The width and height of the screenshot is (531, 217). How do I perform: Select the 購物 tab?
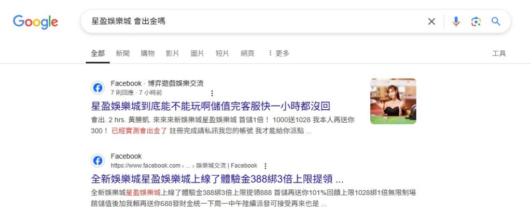pyautogui.click(x=148, y=53)
